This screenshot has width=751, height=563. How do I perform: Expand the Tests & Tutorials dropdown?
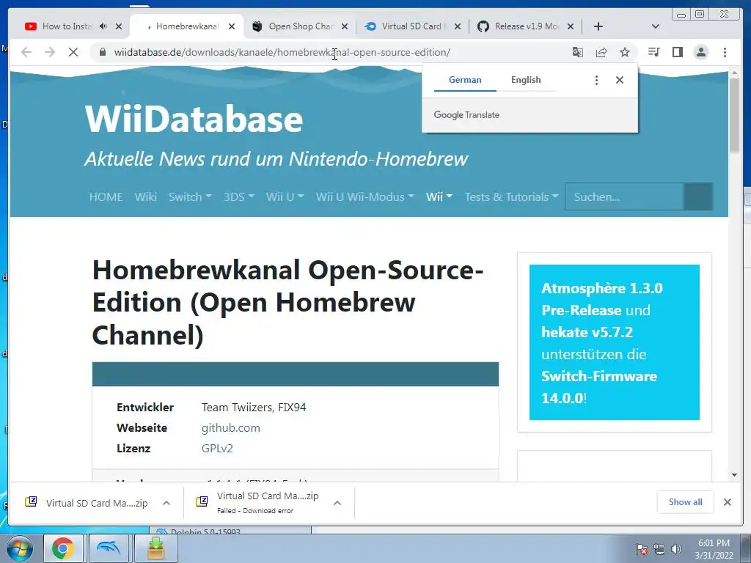pos(511,196)
